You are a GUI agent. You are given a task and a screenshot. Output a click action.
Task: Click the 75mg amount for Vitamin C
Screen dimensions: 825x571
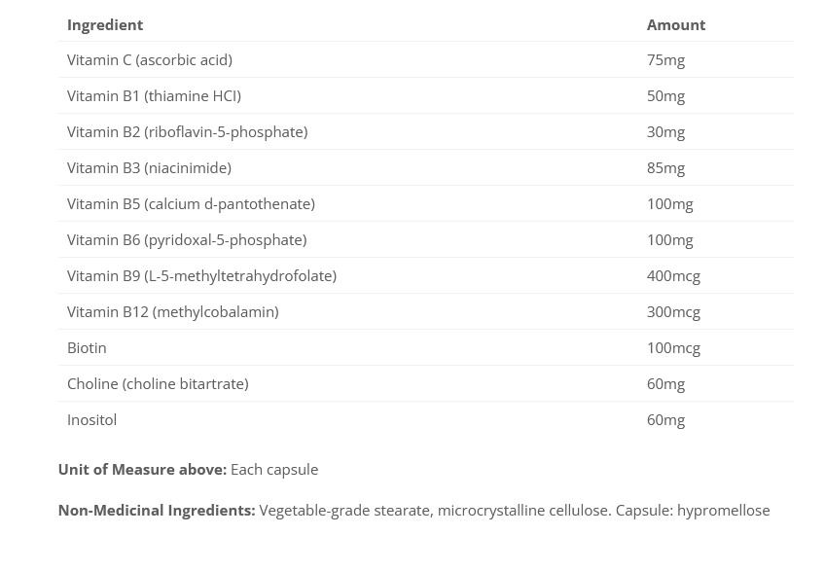[x=665, y=60]
